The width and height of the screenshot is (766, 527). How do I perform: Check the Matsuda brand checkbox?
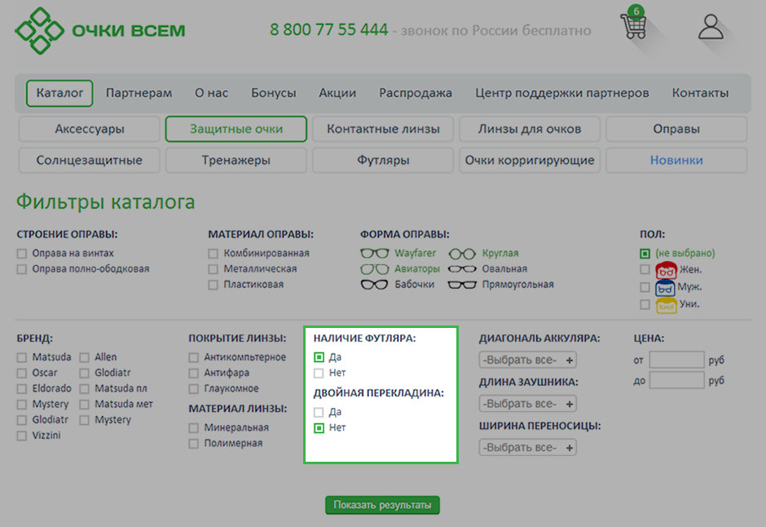[x=22, y=357]
